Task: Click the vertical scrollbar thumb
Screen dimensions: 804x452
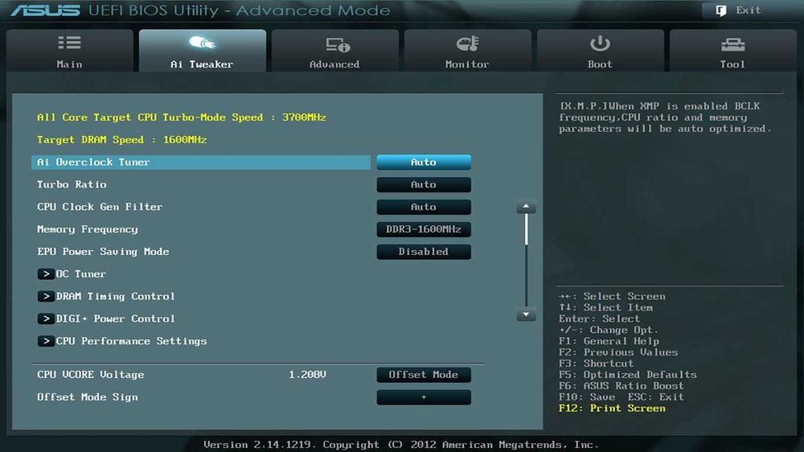Action: click(526, 229)
